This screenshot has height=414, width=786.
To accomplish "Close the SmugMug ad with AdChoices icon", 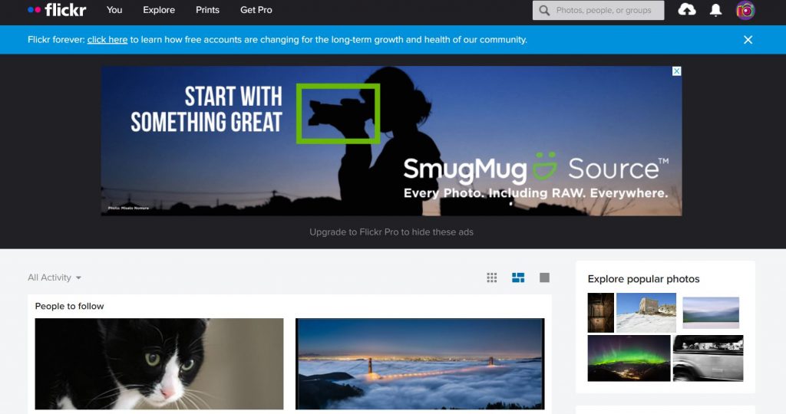I will [676, 71].
